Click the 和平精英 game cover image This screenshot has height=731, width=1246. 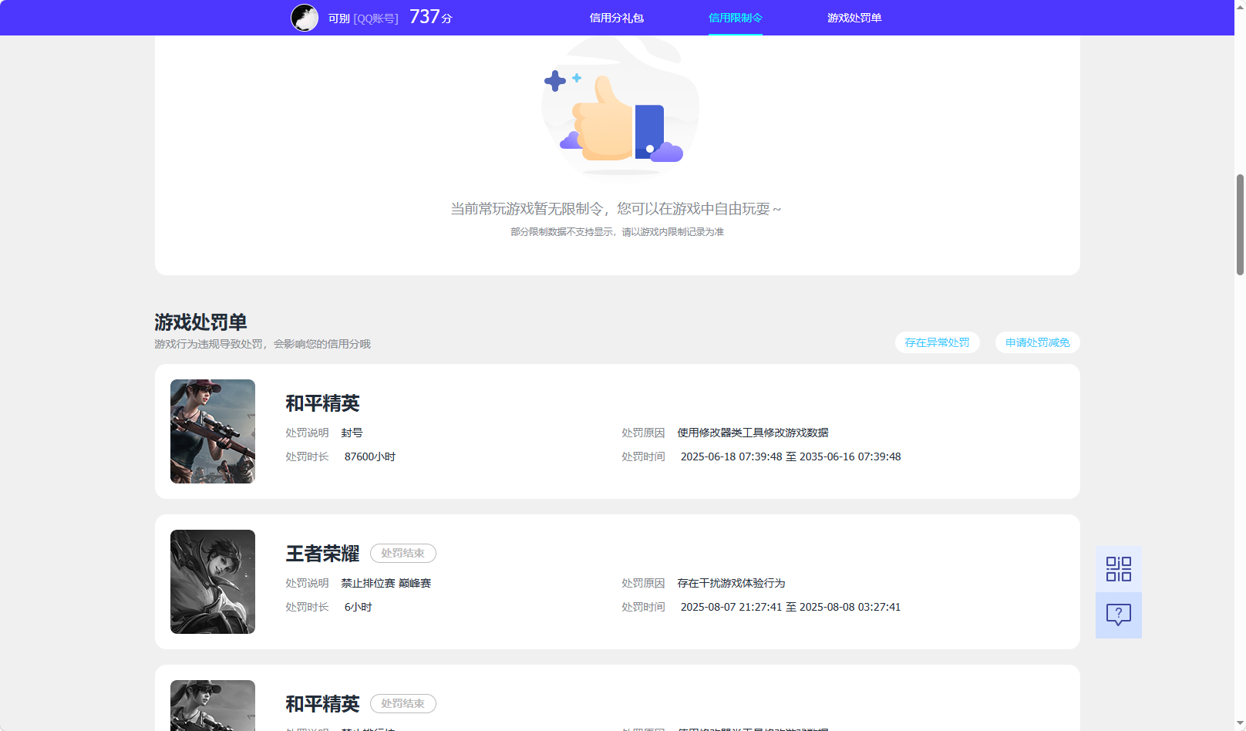click(212, 431)
